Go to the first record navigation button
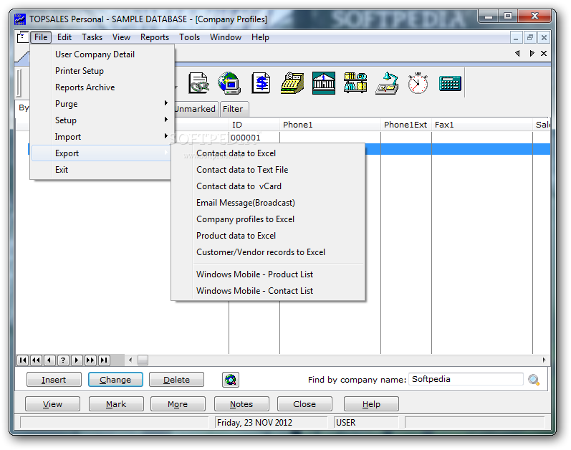The height and width of the screenshot is (450, 571). pos(23,360)
